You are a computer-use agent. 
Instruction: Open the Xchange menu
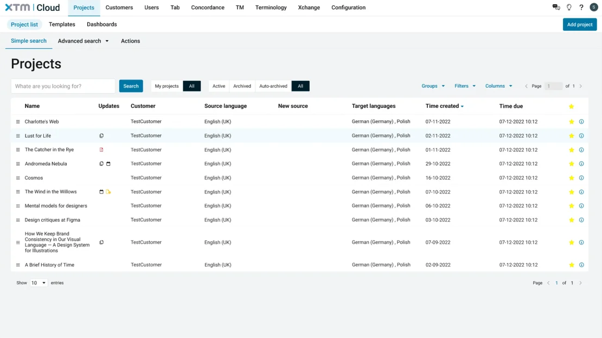pyautogui.click(x=309, y=8)
